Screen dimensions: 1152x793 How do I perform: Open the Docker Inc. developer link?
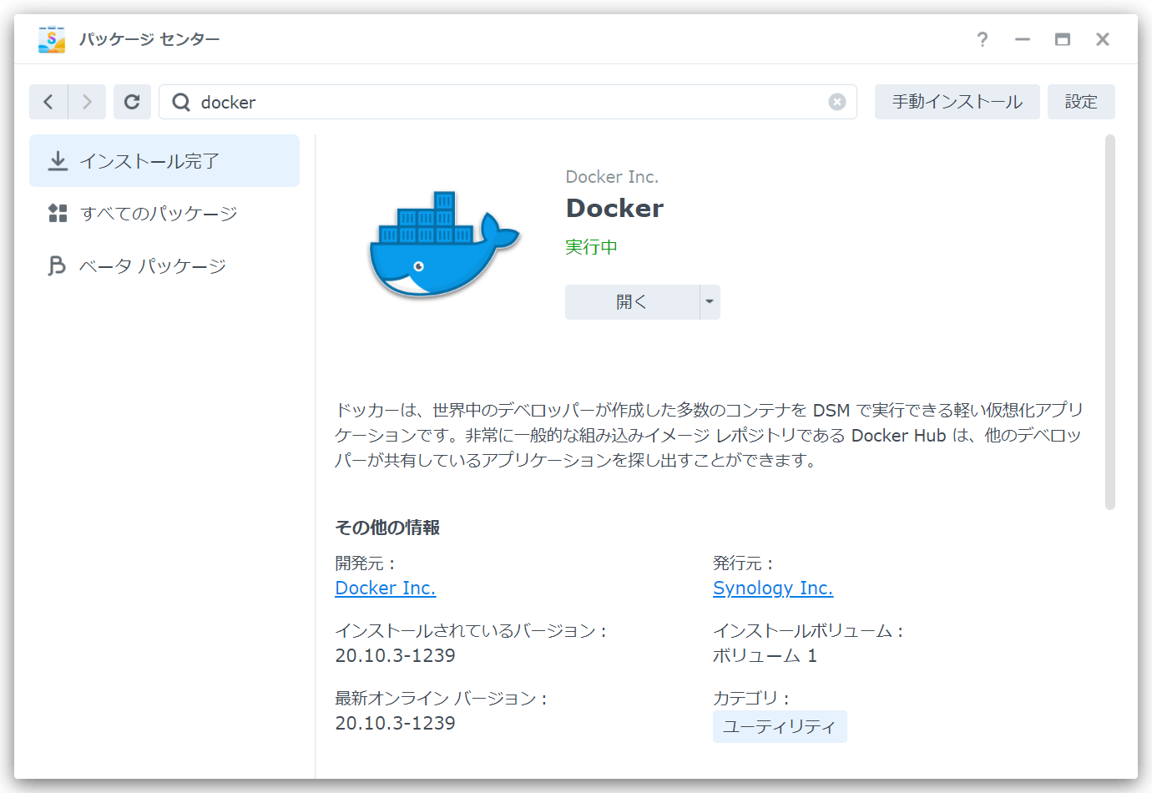point(385,588)
